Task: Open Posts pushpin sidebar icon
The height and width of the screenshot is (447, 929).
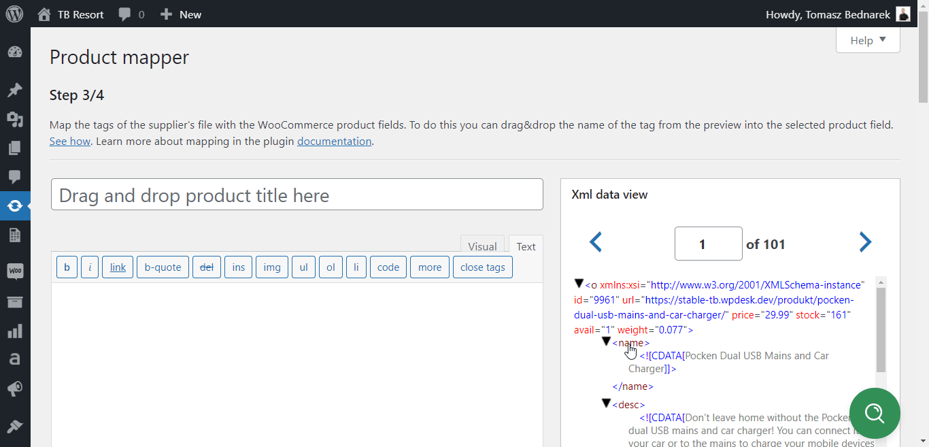Action: click(x=15, y=90)
